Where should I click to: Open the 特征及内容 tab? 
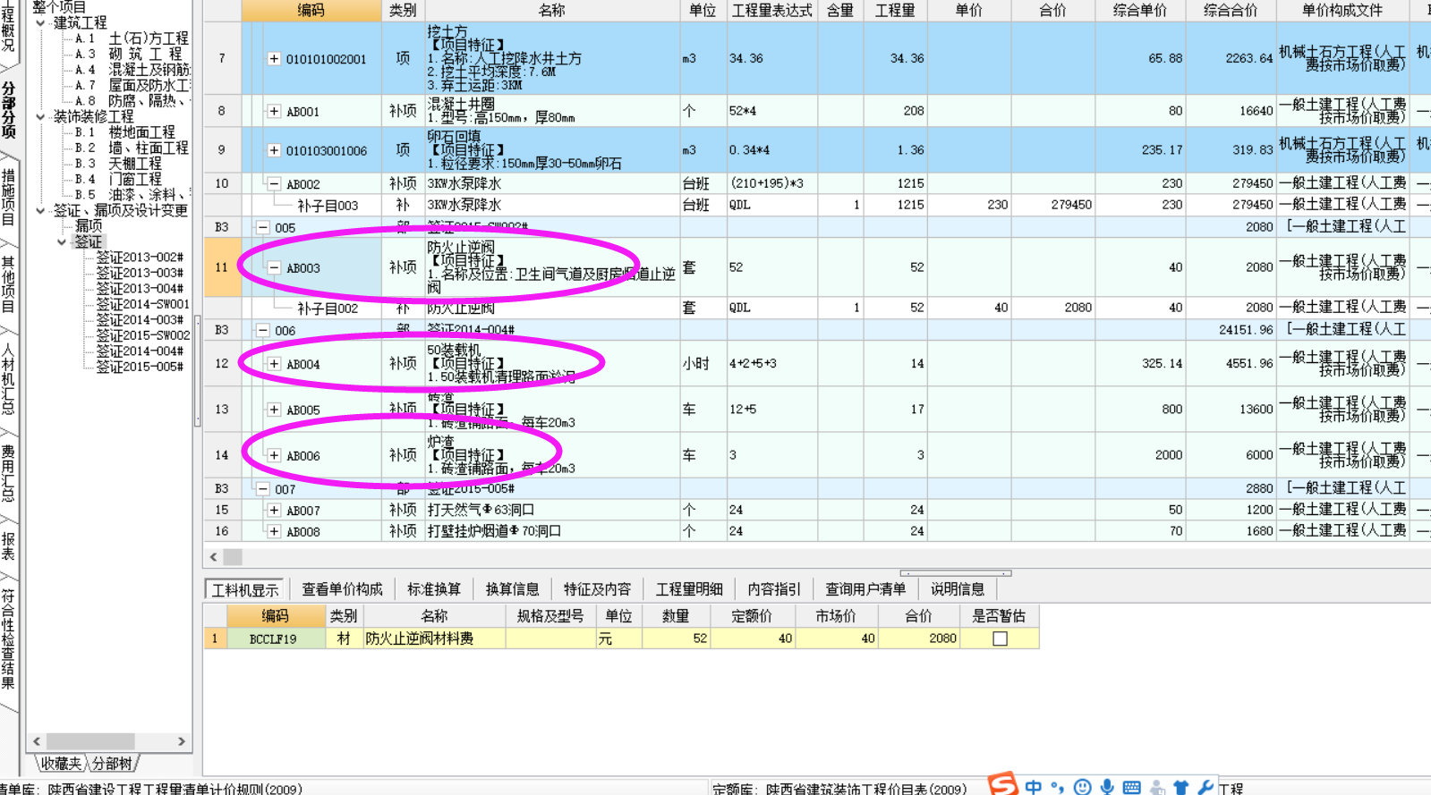(597, 589)
